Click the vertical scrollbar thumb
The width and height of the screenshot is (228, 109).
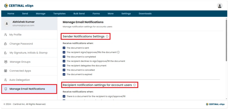click(x=226, y=40)
